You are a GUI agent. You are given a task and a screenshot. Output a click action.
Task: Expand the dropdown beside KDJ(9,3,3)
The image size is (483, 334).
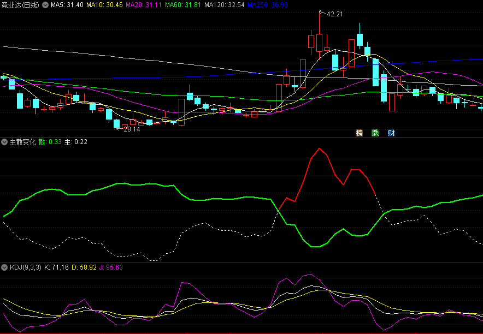[x=4, y=267]
